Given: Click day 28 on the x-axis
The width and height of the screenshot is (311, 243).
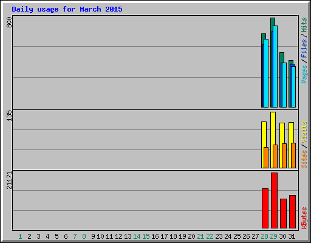Looking at the screenshot, I should tap(264, 236).
